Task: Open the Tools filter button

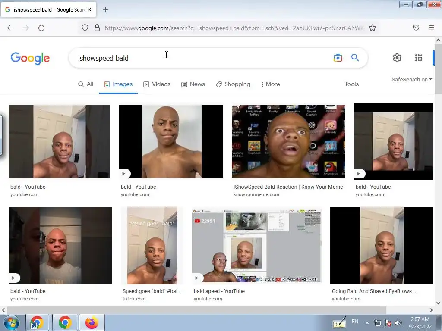Action: point(351,84)
